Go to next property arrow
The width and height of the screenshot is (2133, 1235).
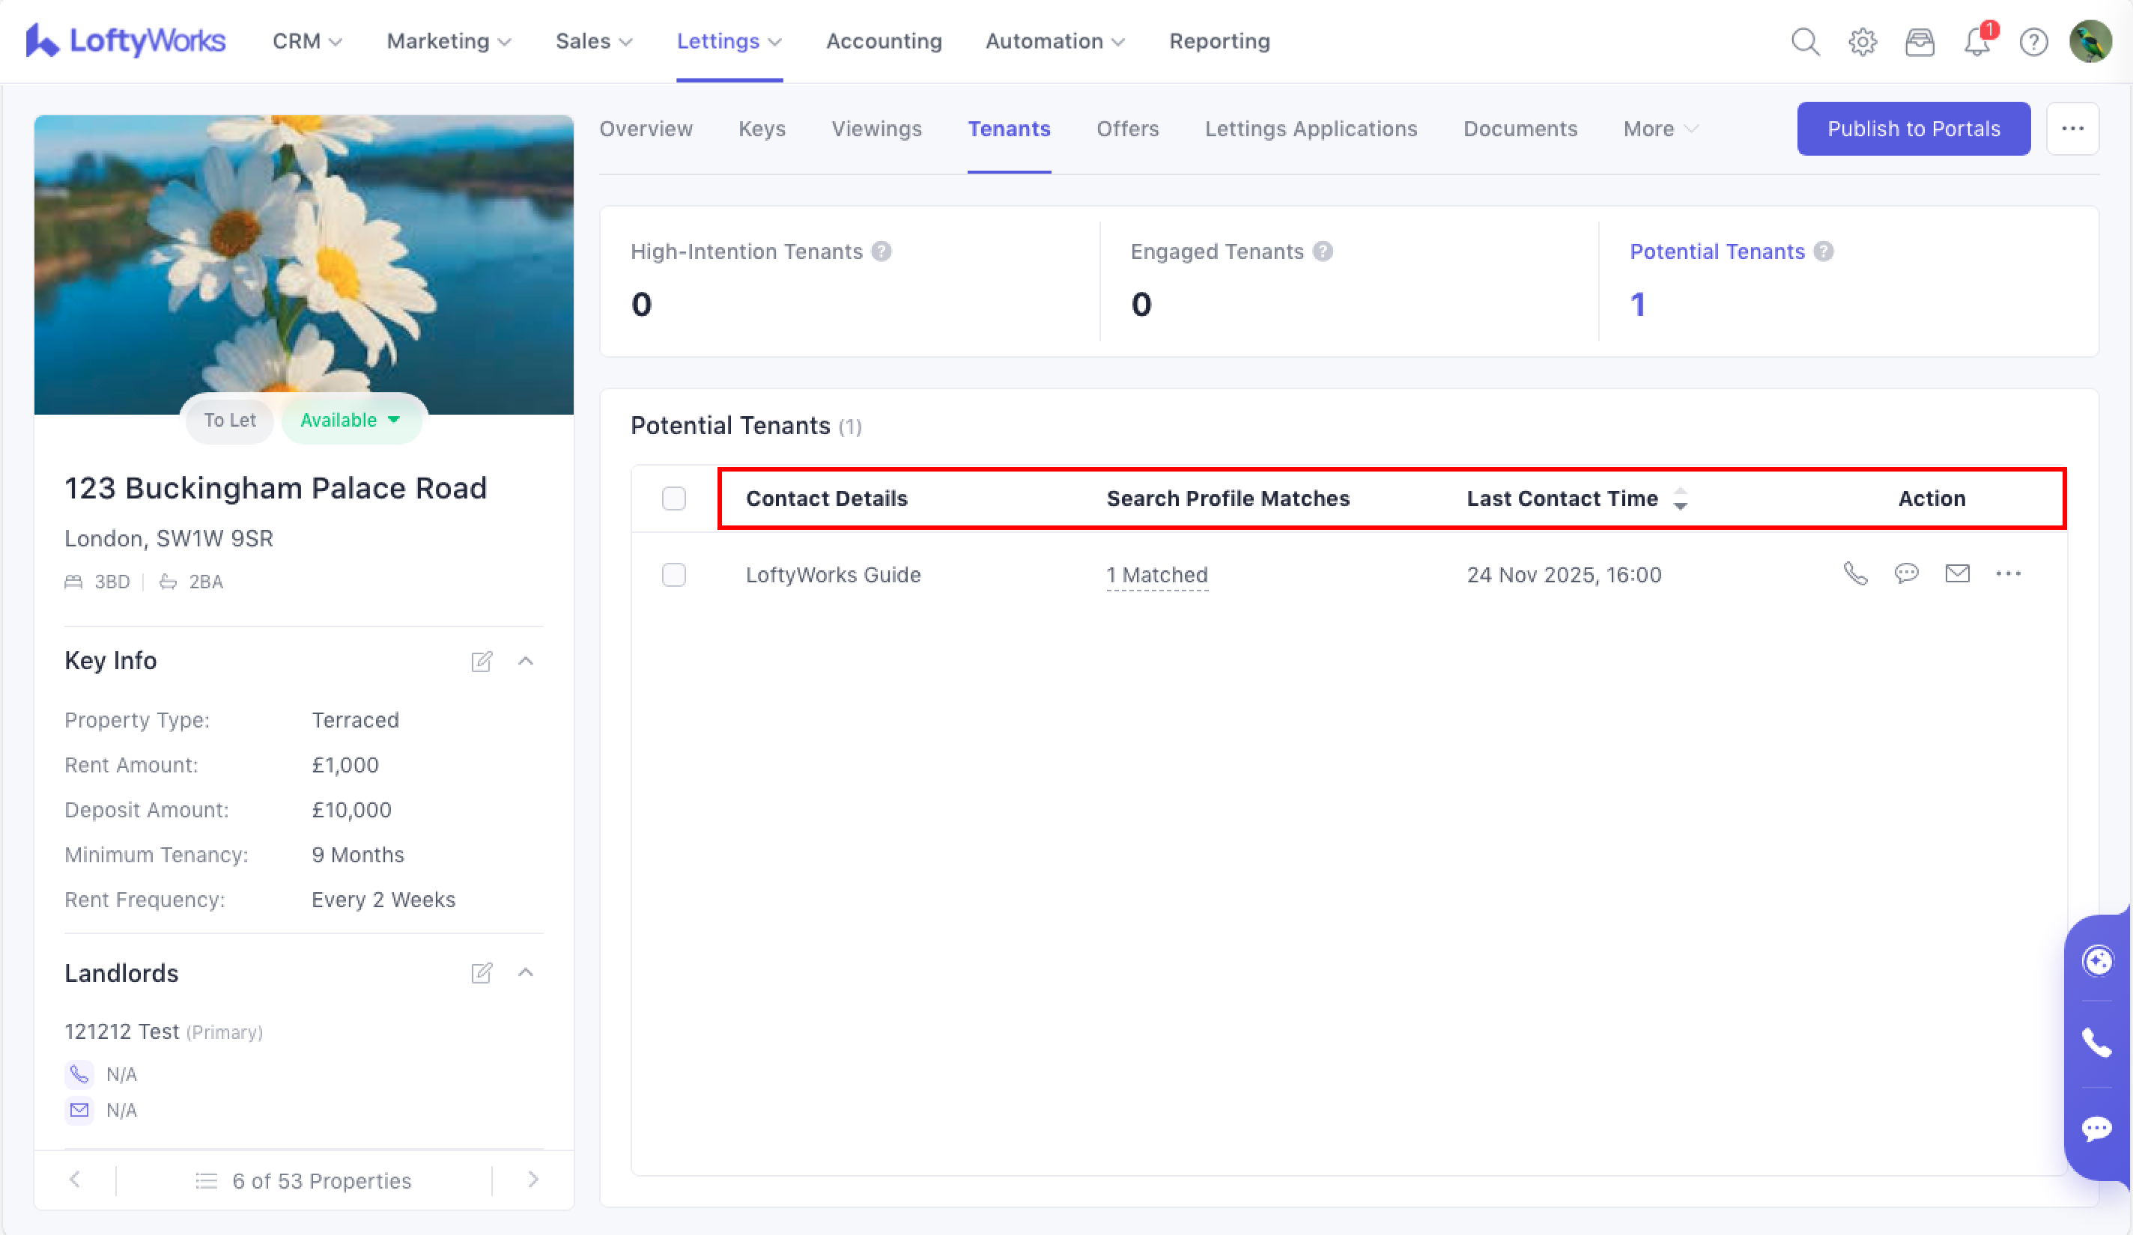tap(533, 1180)
